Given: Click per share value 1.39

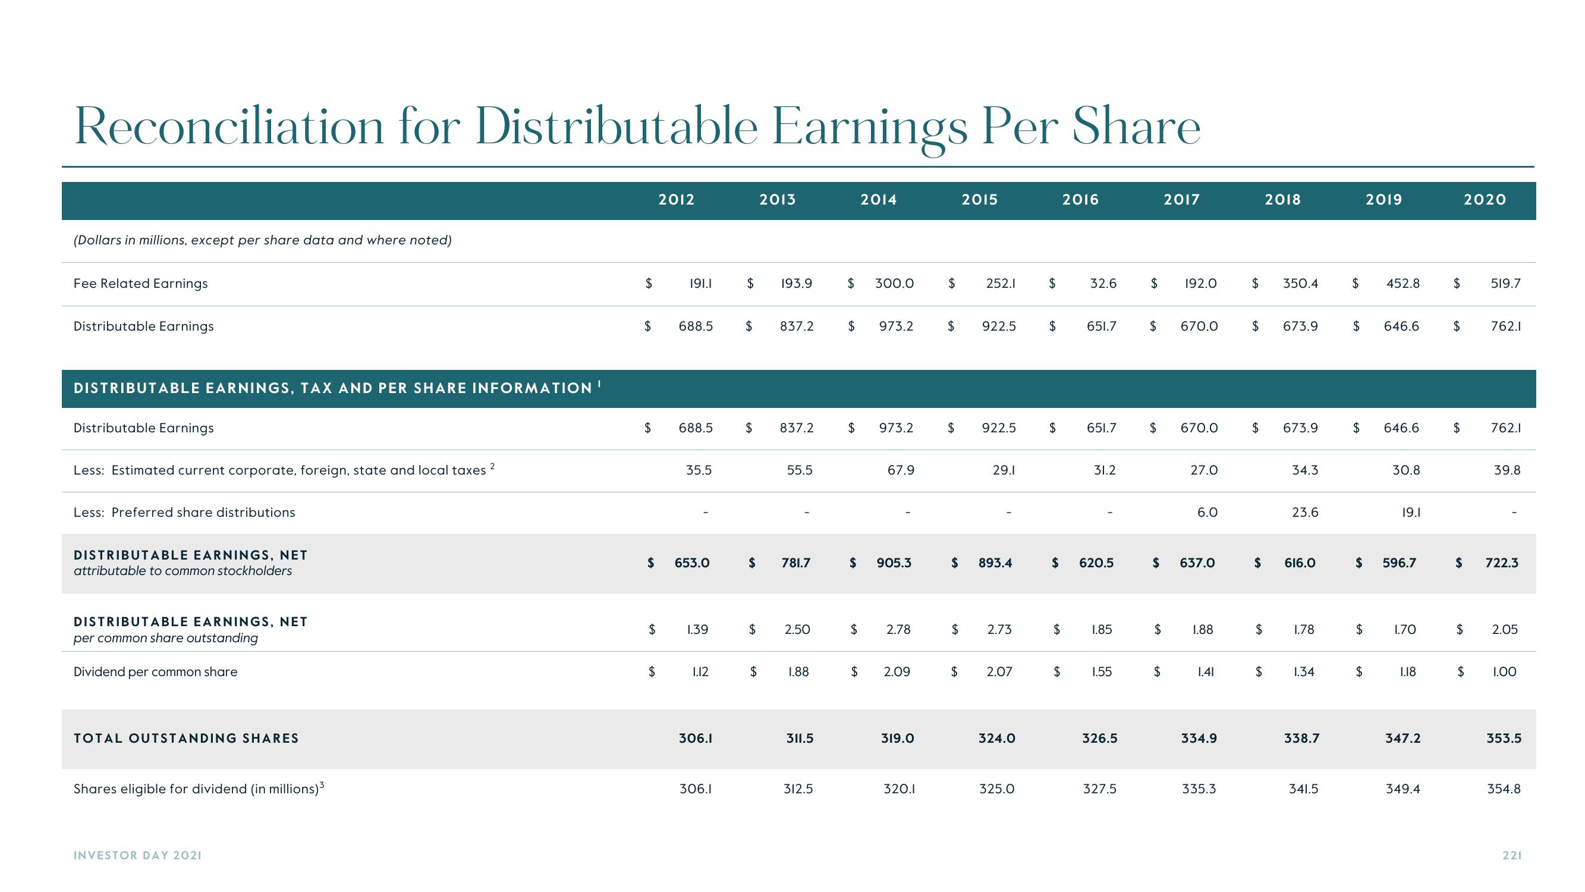Looking at the screenshot, I should coord(697,629).
